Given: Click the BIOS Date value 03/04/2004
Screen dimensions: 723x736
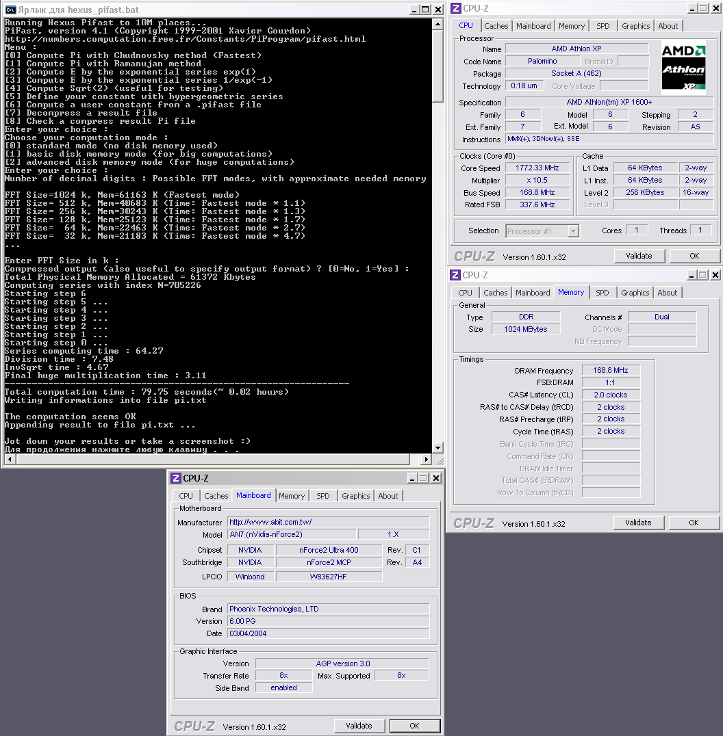Looking at the screenshot, I should tap(328, 633).
